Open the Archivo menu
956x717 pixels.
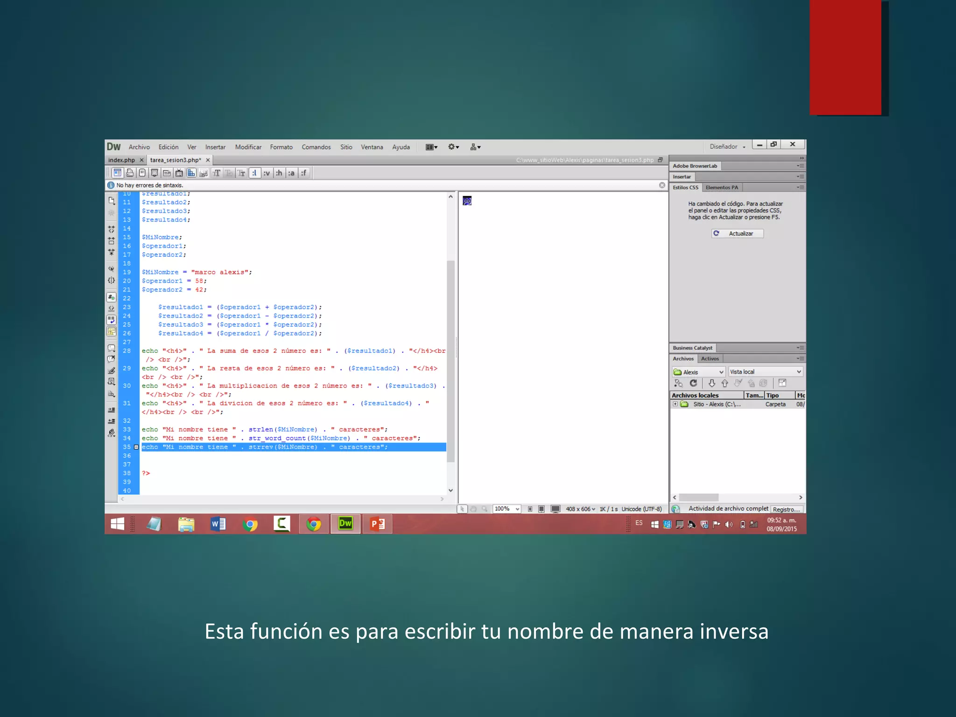coord(139,147)
